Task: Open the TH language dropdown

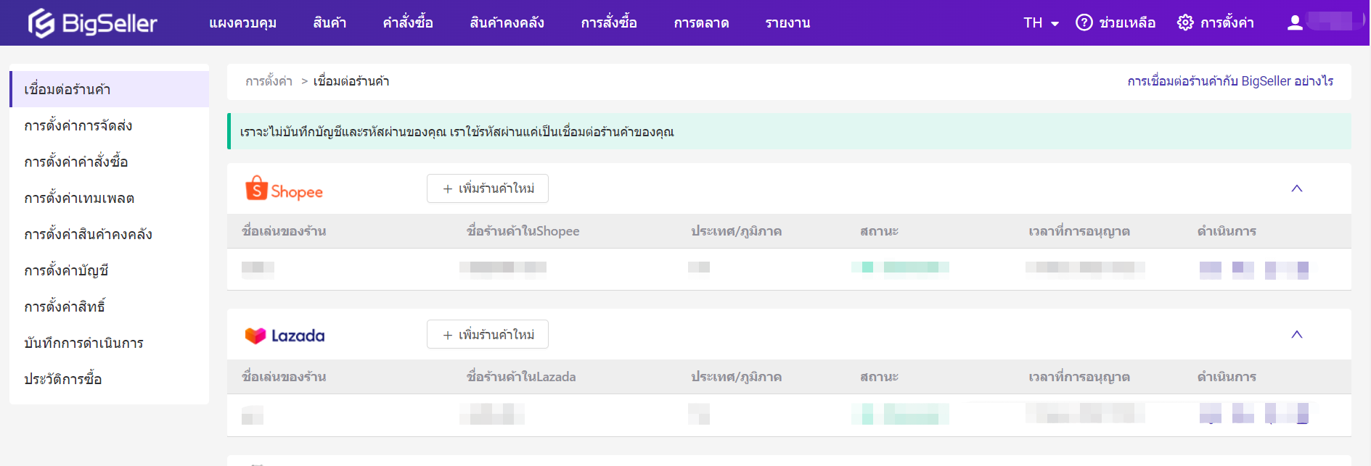Action: click(x=1041, y=23)
